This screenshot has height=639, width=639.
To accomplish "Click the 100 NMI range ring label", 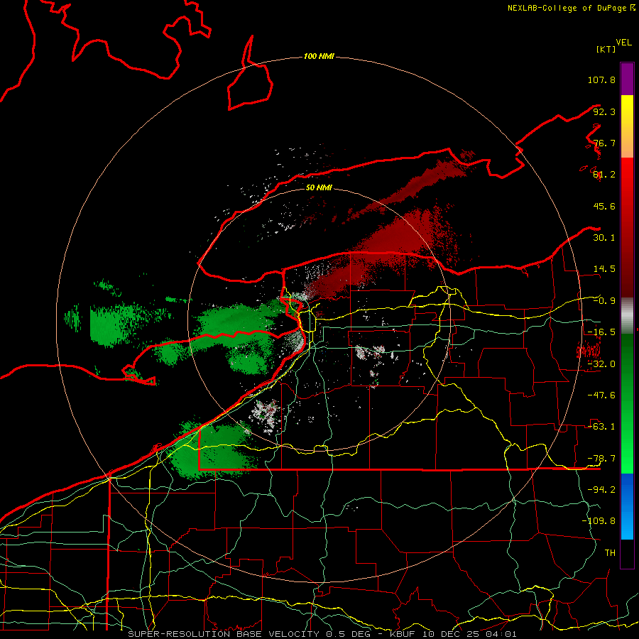I will click(319, 56).
